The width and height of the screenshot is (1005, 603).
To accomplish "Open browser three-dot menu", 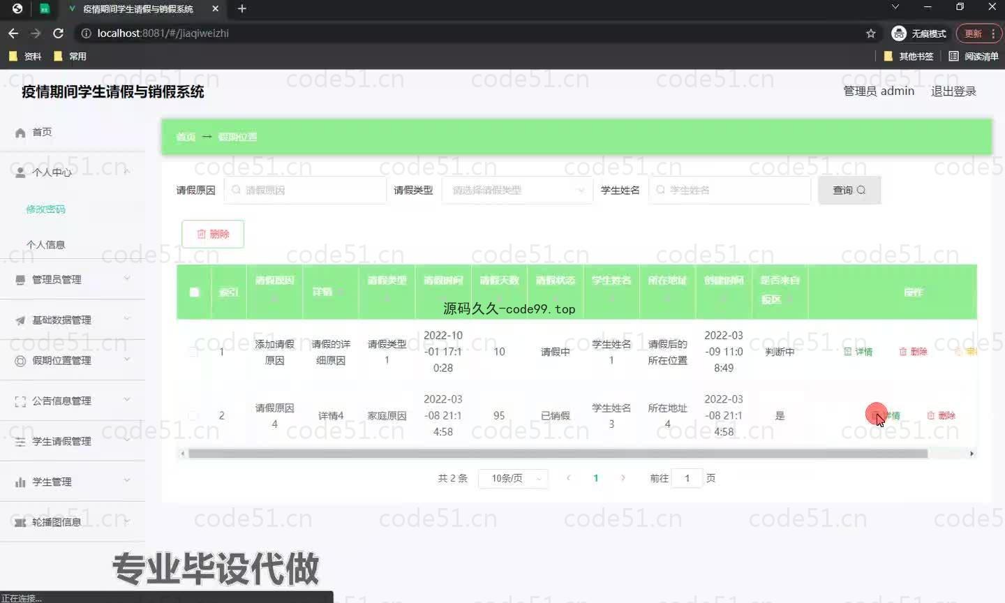I will click(x=993, y=33).
